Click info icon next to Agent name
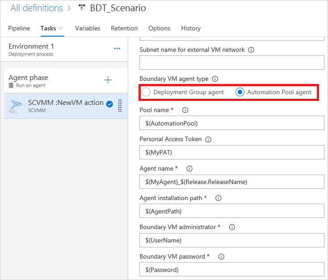Viewport: 328px width, 280px height. click(x=189, y=168)
